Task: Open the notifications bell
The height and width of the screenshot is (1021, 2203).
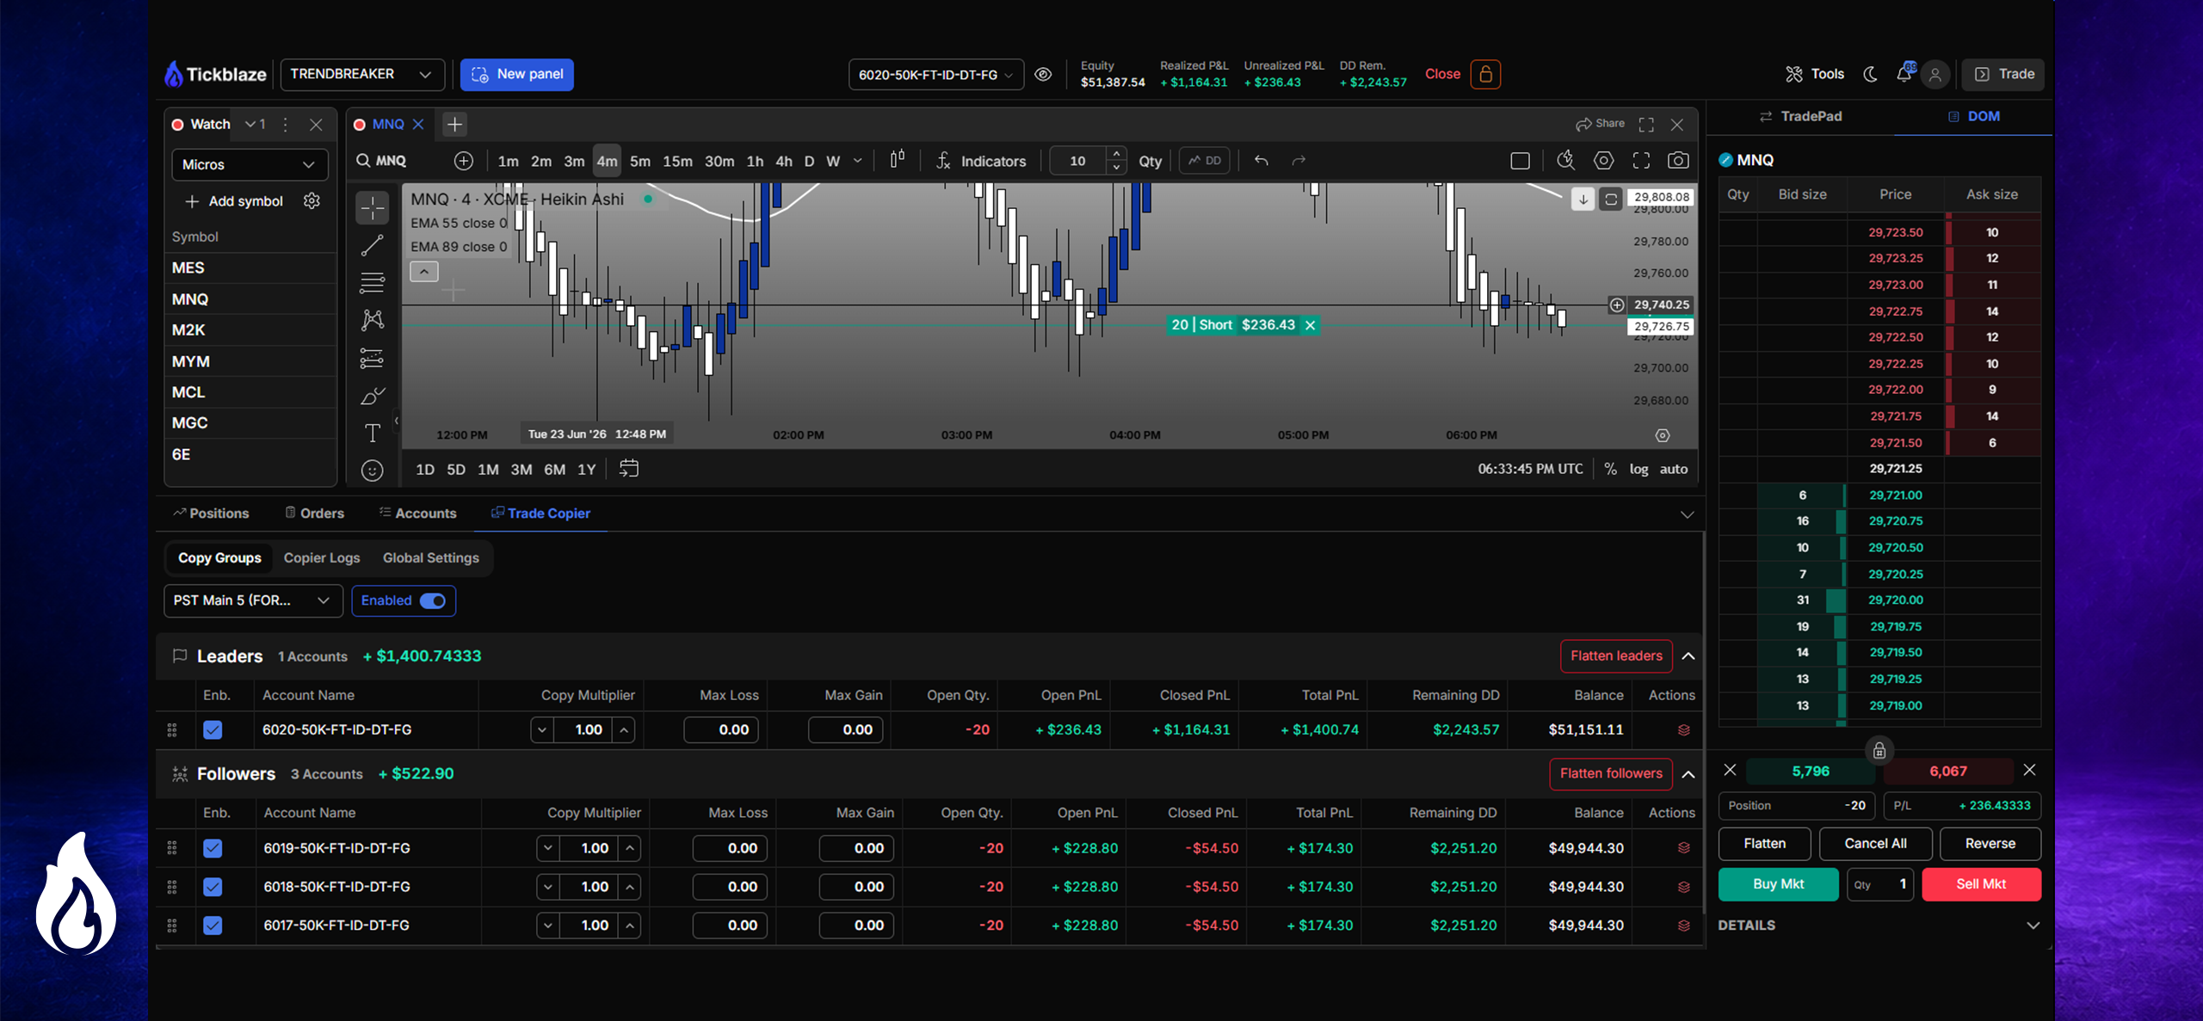Action: 1904,73
